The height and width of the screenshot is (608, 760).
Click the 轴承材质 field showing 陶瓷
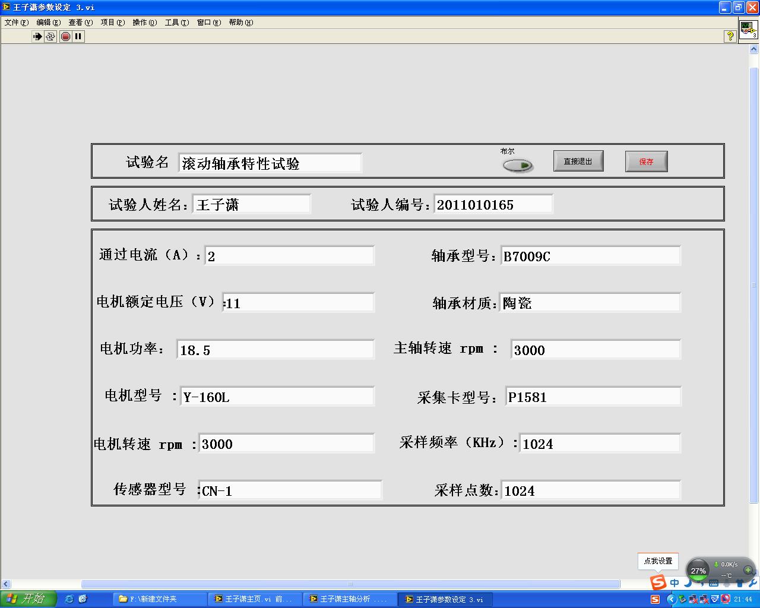coord(591,303)
